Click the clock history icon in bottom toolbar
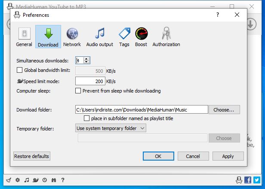The width and height of the screenshot is (265, 189). (45, 180)
